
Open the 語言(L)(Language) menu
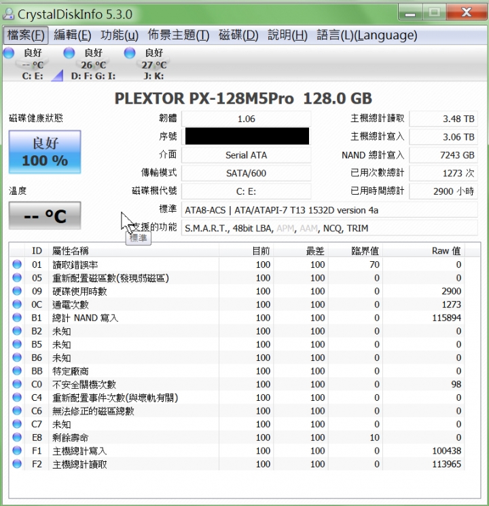point(367,35)
